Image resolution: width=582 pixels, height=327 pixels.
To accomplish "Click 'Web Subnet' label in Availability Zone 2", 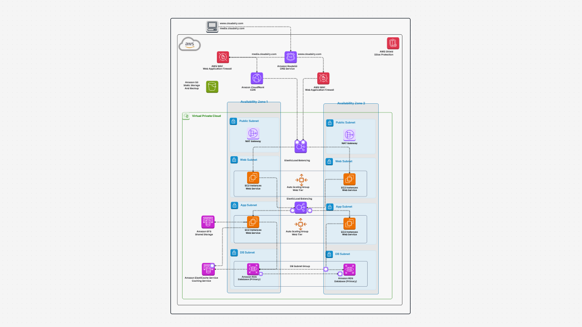I will (x=344, y=161).
